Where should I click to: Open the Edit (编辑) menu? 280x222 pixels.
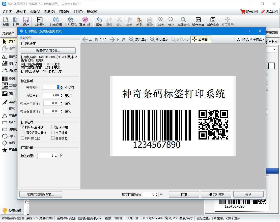[21, 11]
